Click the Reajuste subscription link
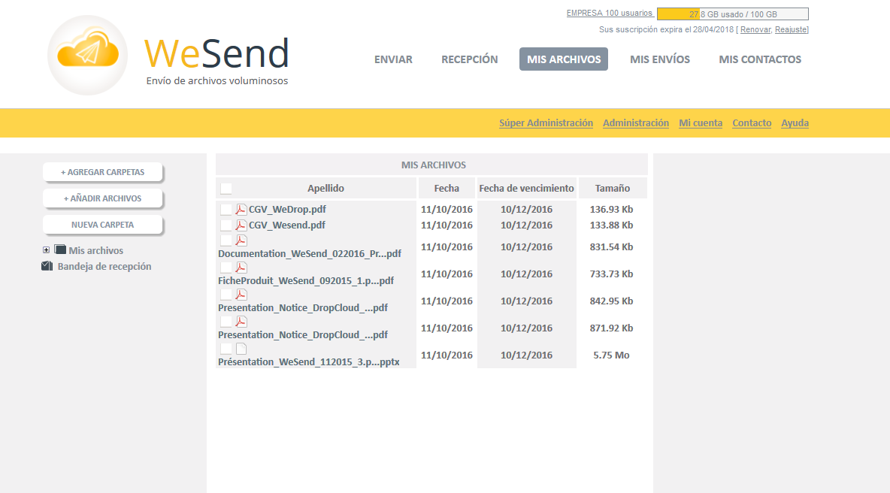 tap(791, 29)
